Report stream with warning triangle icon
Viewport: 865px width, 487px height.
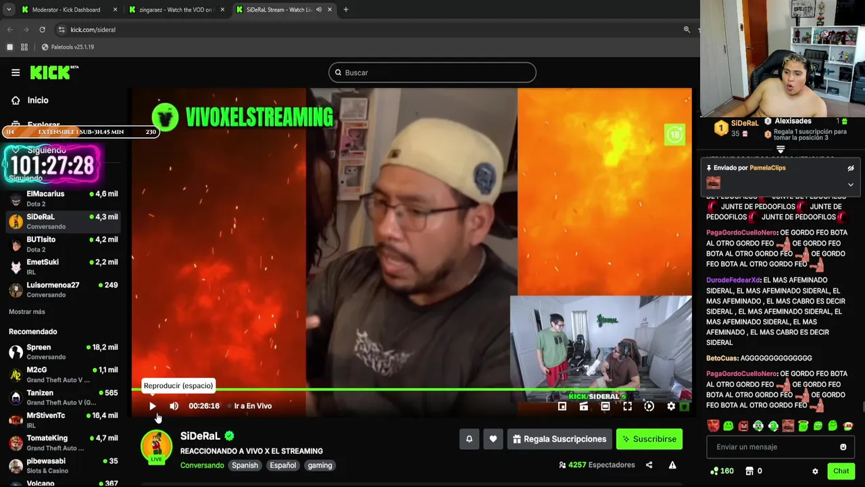click(672, 465)
